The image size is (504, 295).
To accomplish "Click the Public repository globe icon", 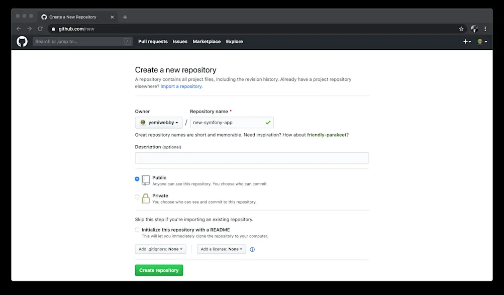I will (x=145, y=179).
